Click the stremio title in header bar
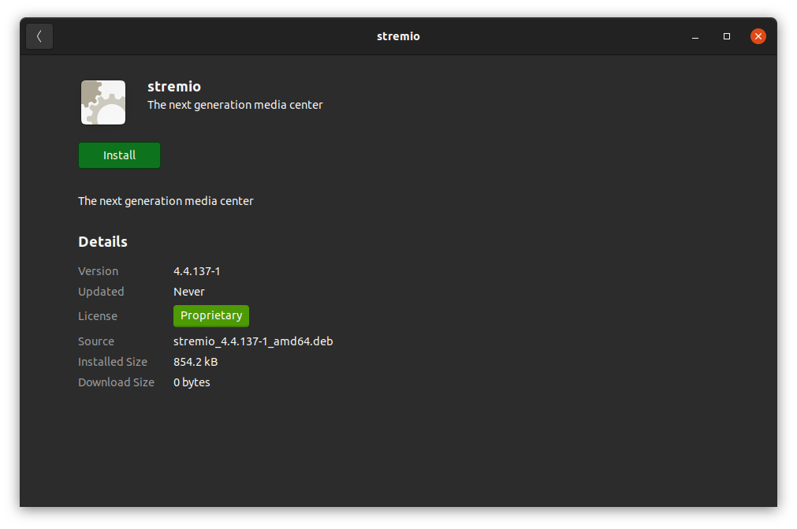 (398, 36)
